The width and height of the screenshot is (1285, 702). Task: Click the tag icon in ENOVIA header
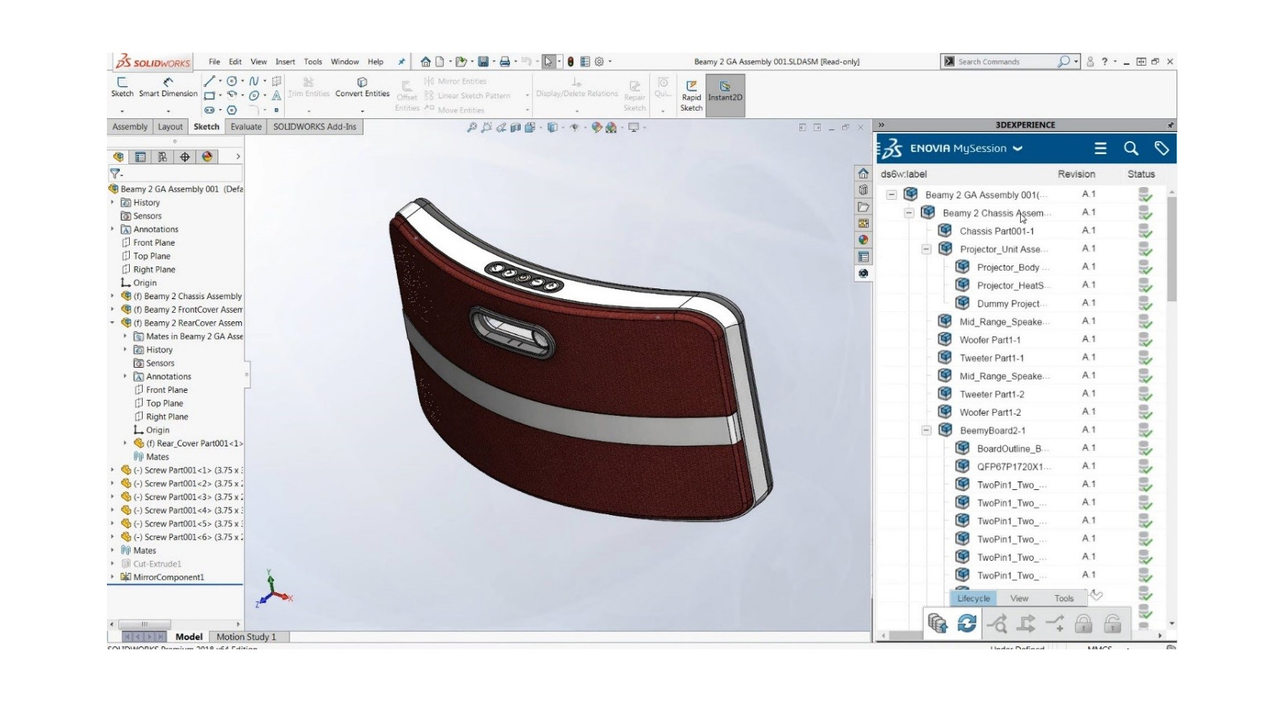click(x=1161, y=149)
